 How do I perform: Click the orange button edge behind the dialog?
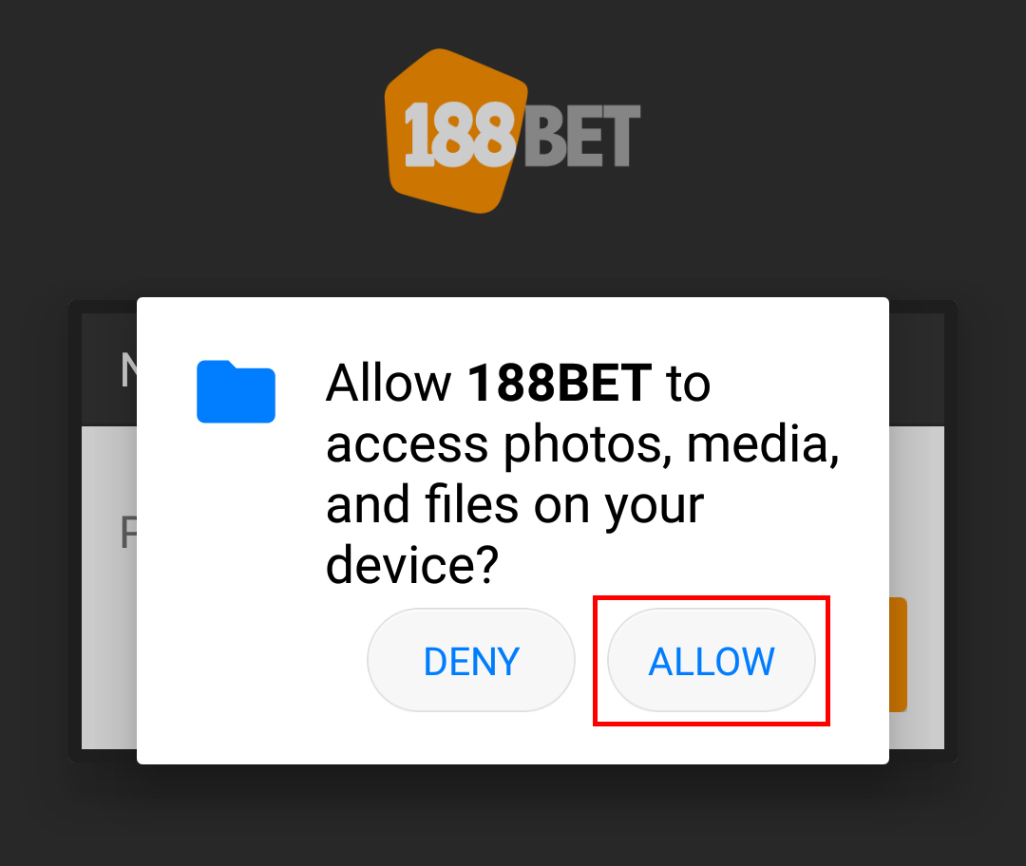click(x=898, y=654)
